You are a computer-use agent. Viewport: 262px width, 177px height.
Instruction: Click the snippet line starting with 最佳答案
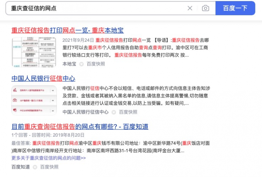111,143
